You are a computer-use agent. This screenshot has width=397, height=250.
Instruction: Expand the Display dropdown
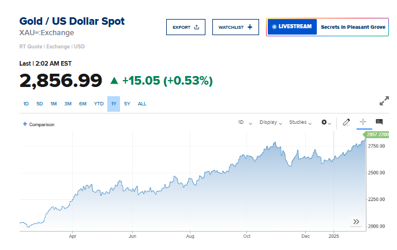tap(270, 122)
